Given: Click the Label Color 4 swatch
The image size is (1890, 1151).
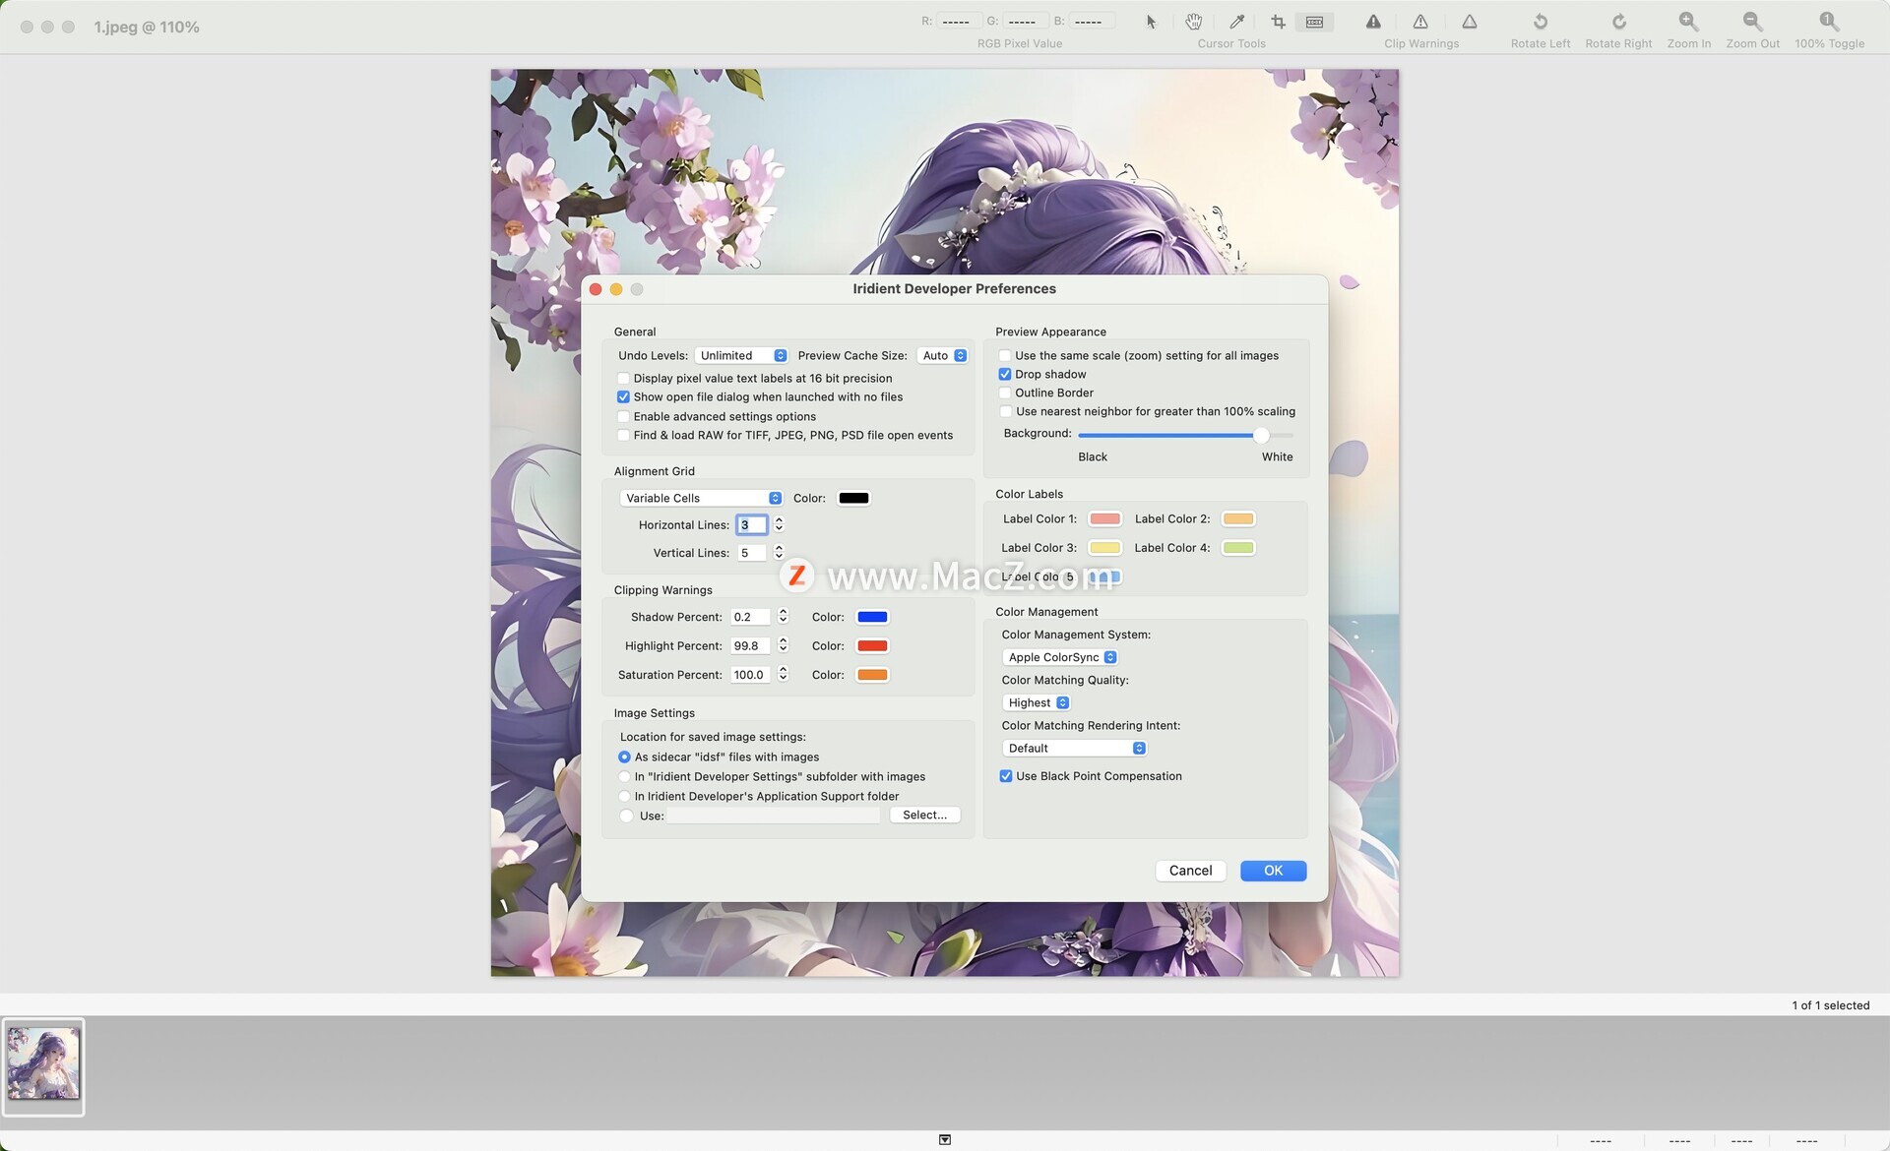Looking at the screenshot, I should pos(1237,548).
